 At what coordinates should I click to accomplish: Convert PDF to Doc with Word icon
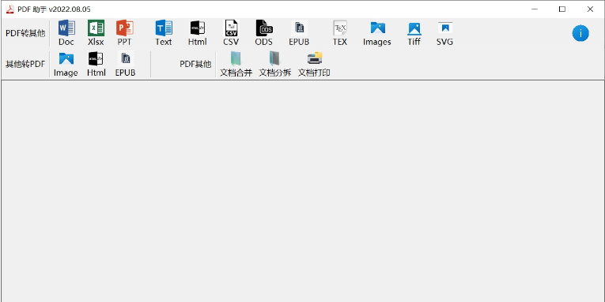coord(66,33)
